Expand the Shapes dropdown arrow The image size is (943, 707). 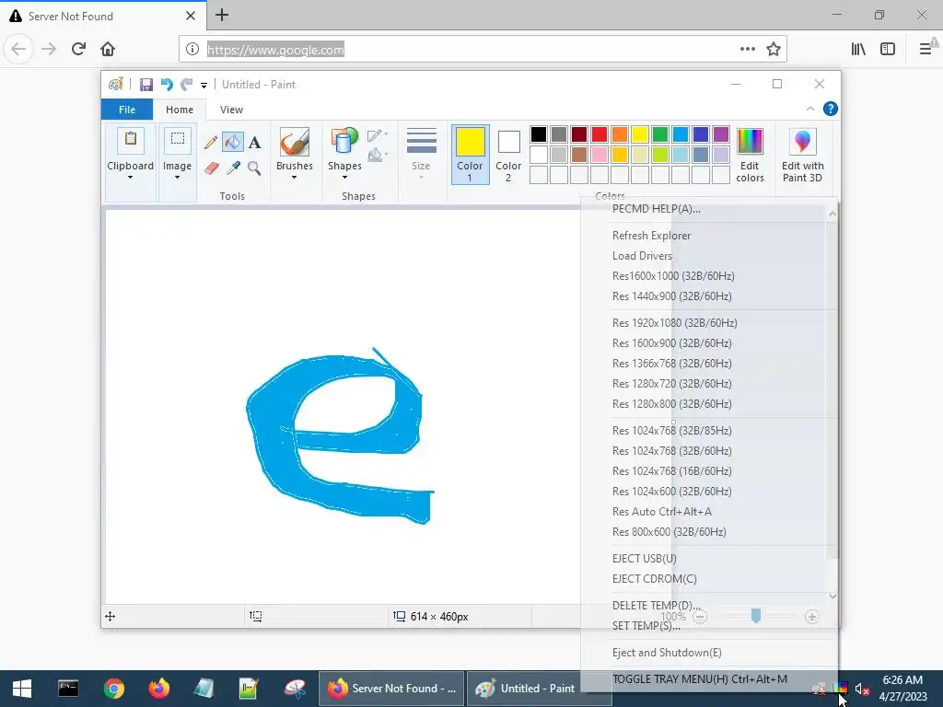pyautogui.click(x=344, y=177)
